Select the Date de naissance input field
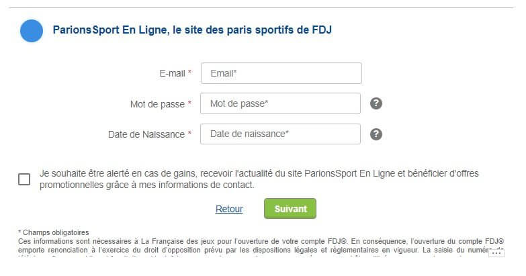 pyautogui.click(x=281, y=134)
